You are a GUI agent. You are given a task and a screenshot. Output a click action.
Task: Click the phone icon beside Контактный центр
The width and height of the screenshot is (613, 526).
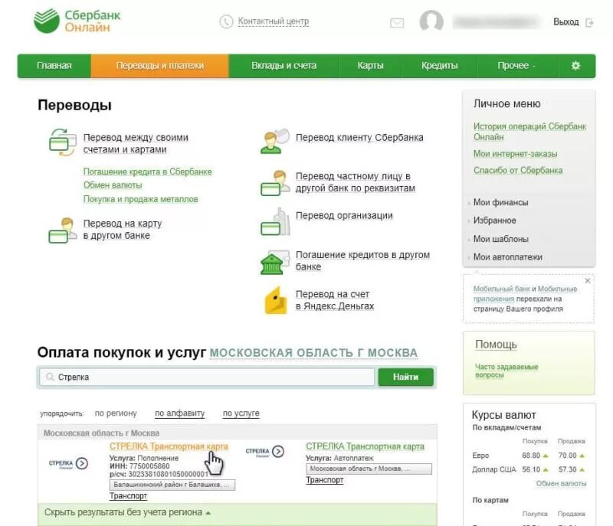tap(226, 21)
